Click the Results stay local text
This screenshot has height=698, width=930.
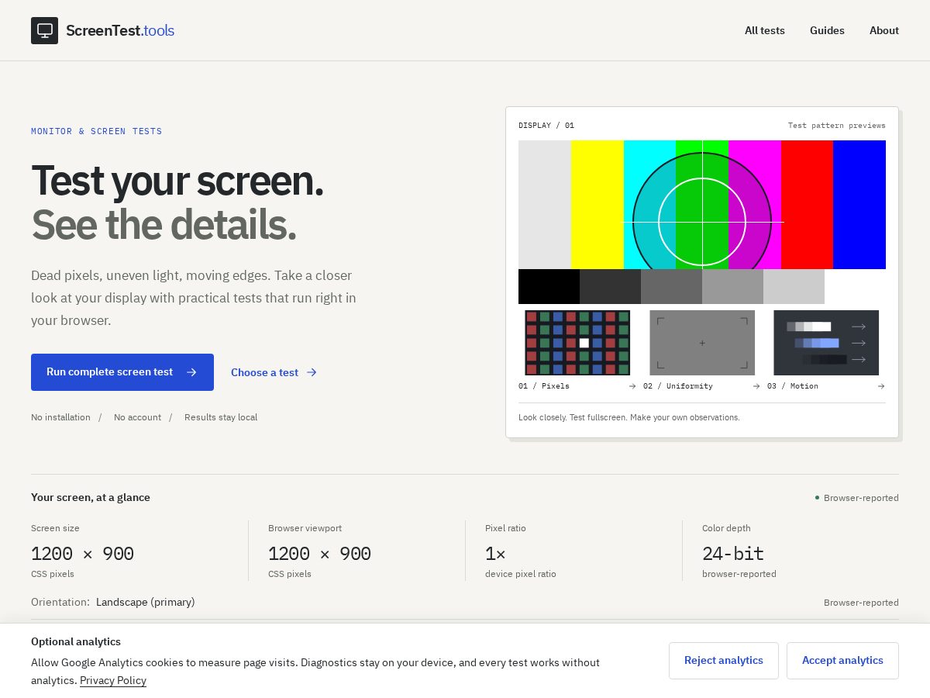pyautogui.click(x=221, y=417)
